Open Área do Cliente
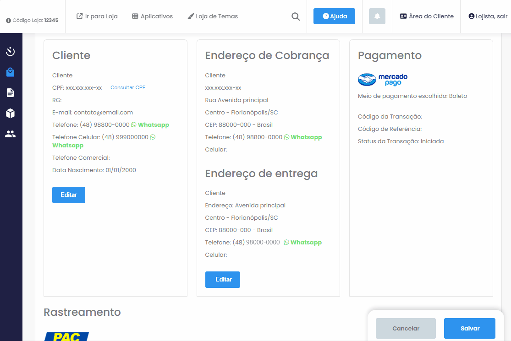511x341 pixels. (427, 16)
